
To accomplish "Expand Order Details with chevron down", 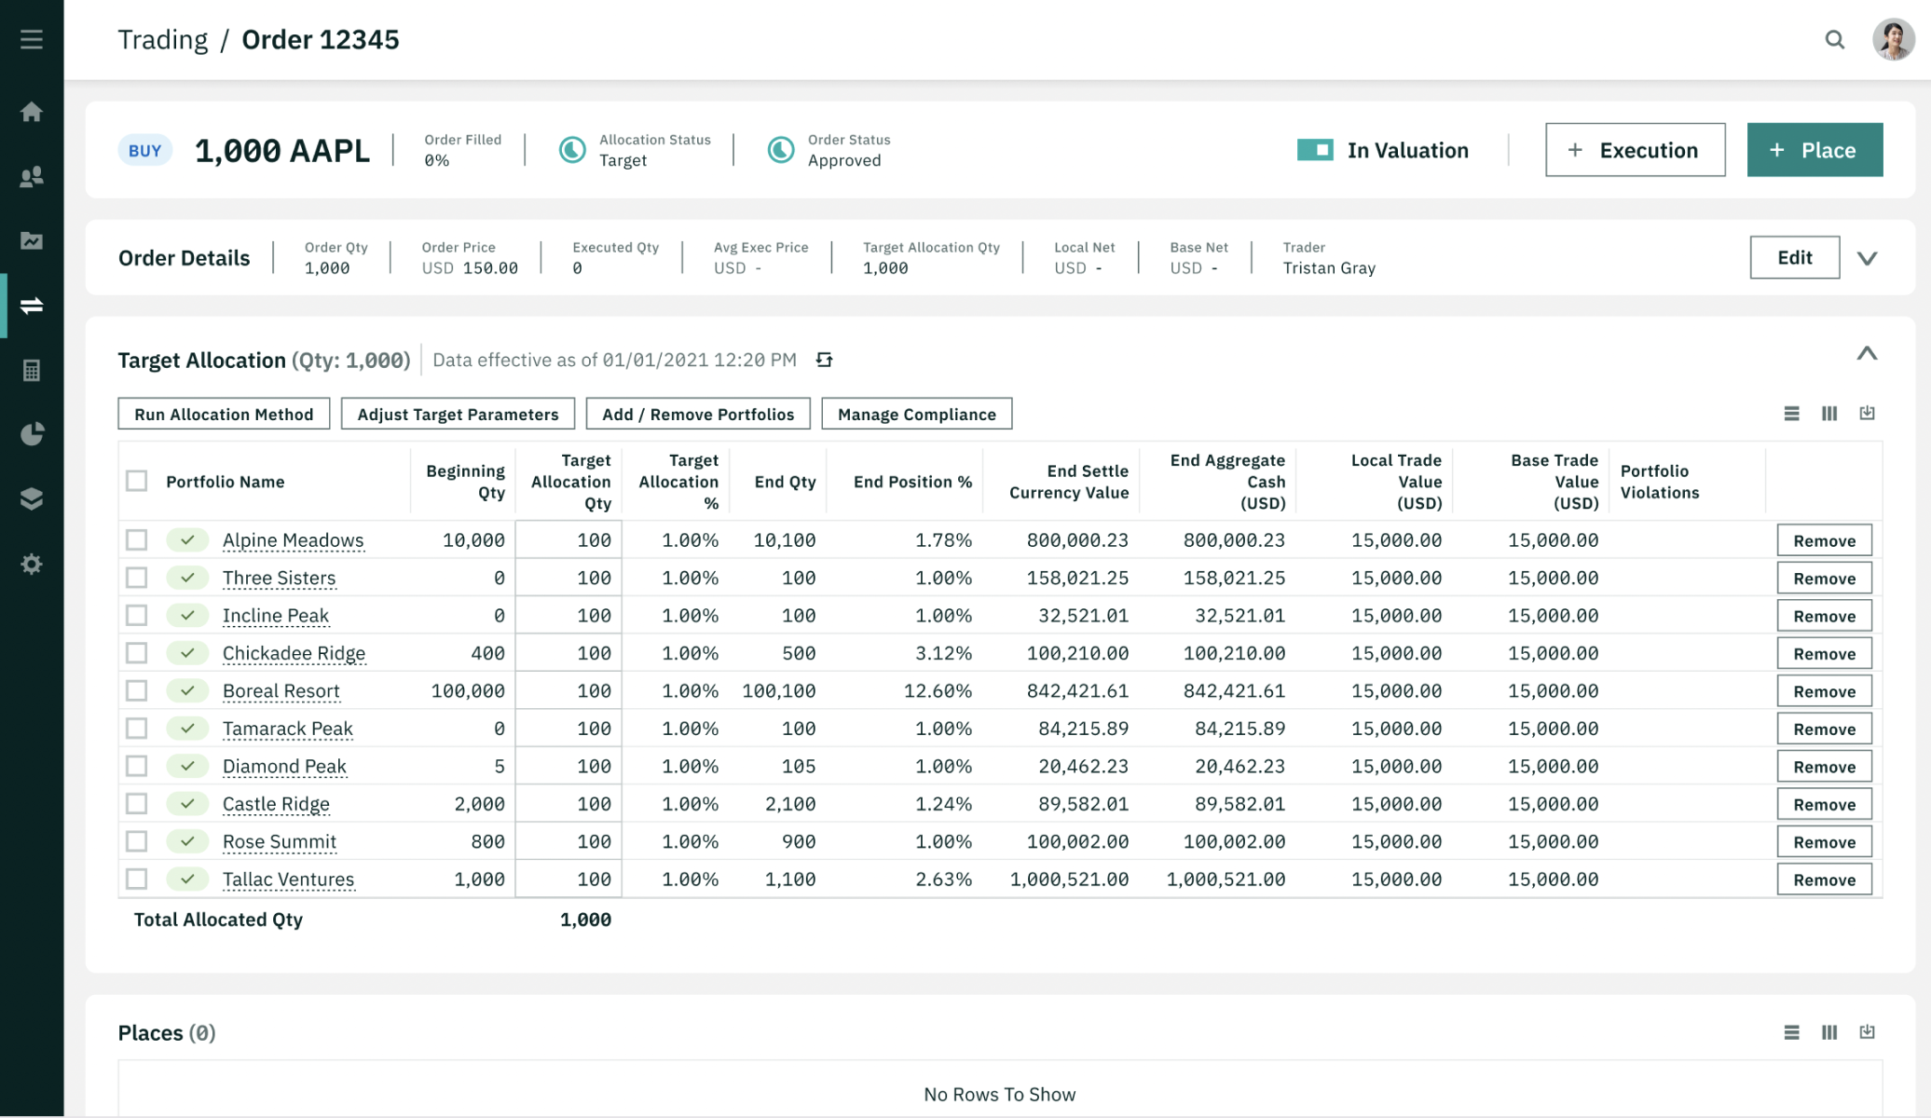I will click(1867, 258).
